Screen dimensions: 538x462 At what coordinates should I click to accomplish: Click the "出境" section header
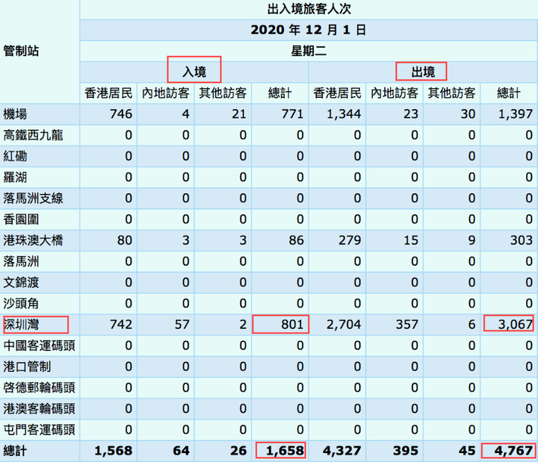(423, 72)
